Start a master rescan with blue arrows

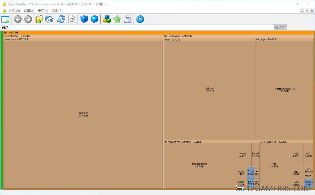61,19
